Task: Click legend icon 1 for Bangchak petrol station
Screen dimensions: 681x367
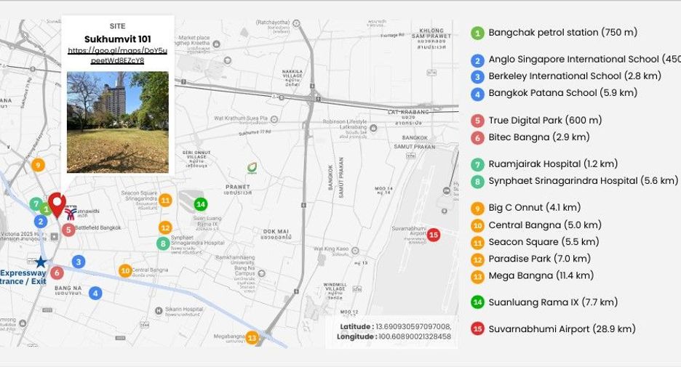Action: pos(477,33)
